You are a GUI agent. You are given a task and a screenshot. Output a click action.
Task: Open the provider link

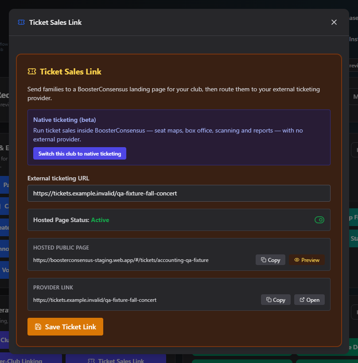[x=309, y=300]
